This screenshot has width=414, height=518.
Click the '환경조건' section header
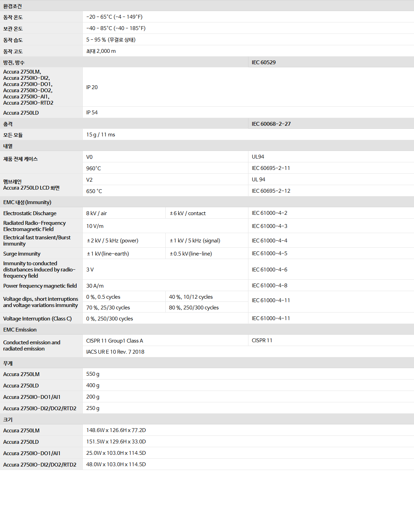coord(12,6)
